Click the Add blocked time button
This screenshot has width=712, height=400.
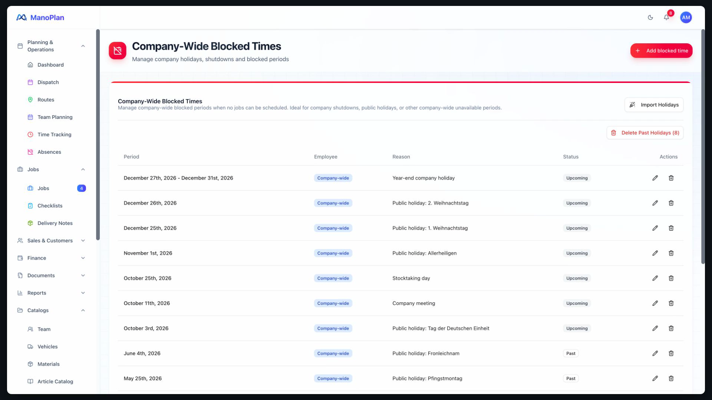coord(661,51)
